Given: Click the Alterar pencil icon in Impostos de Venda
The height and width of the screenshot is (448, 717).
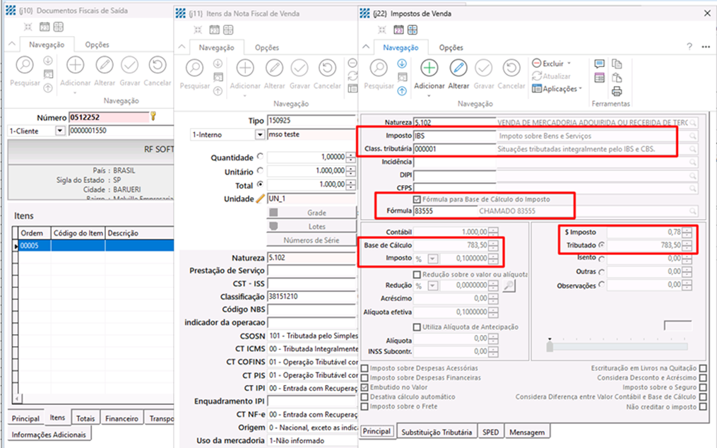Looking at the screenshot, I should [458, 68].
